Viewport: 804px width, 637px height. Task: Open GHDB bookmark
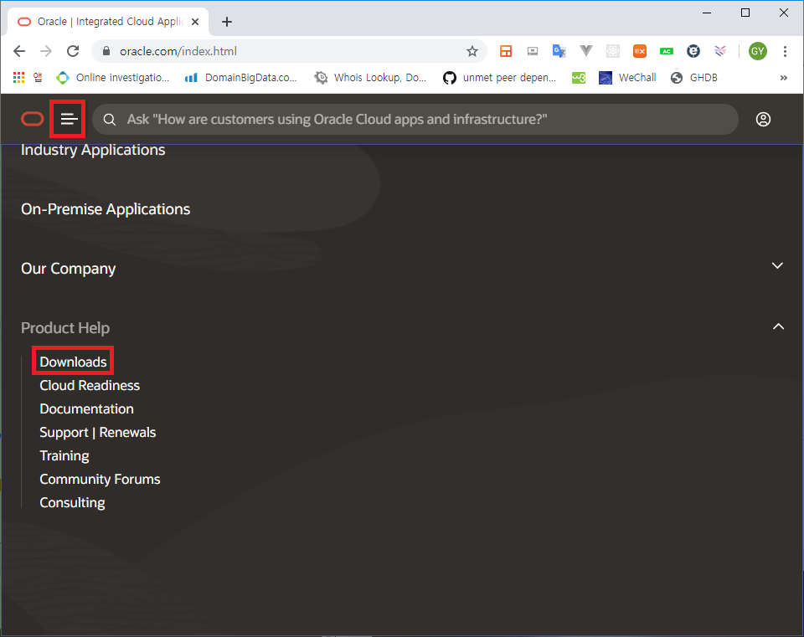point(693,77)
